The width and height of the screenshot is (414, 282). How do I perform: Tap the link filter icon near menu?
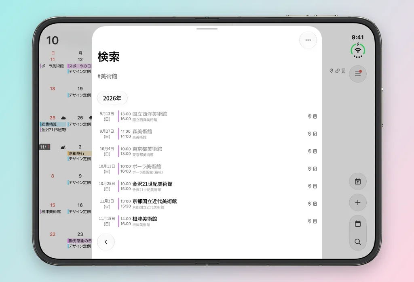coord(338,71)
